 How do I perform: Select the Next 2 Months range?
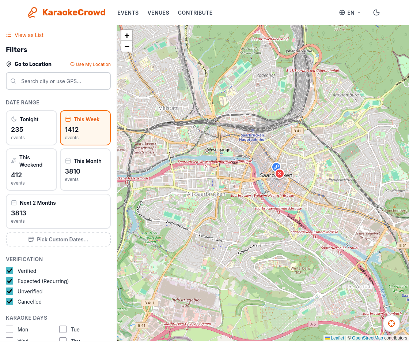coord(58,211)
